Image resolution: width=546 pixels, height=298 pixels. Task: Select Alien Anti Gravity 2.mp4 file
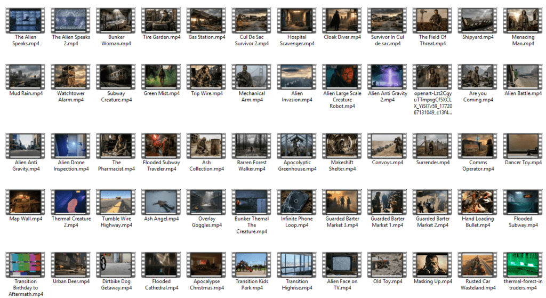click(x=388, y=77)
